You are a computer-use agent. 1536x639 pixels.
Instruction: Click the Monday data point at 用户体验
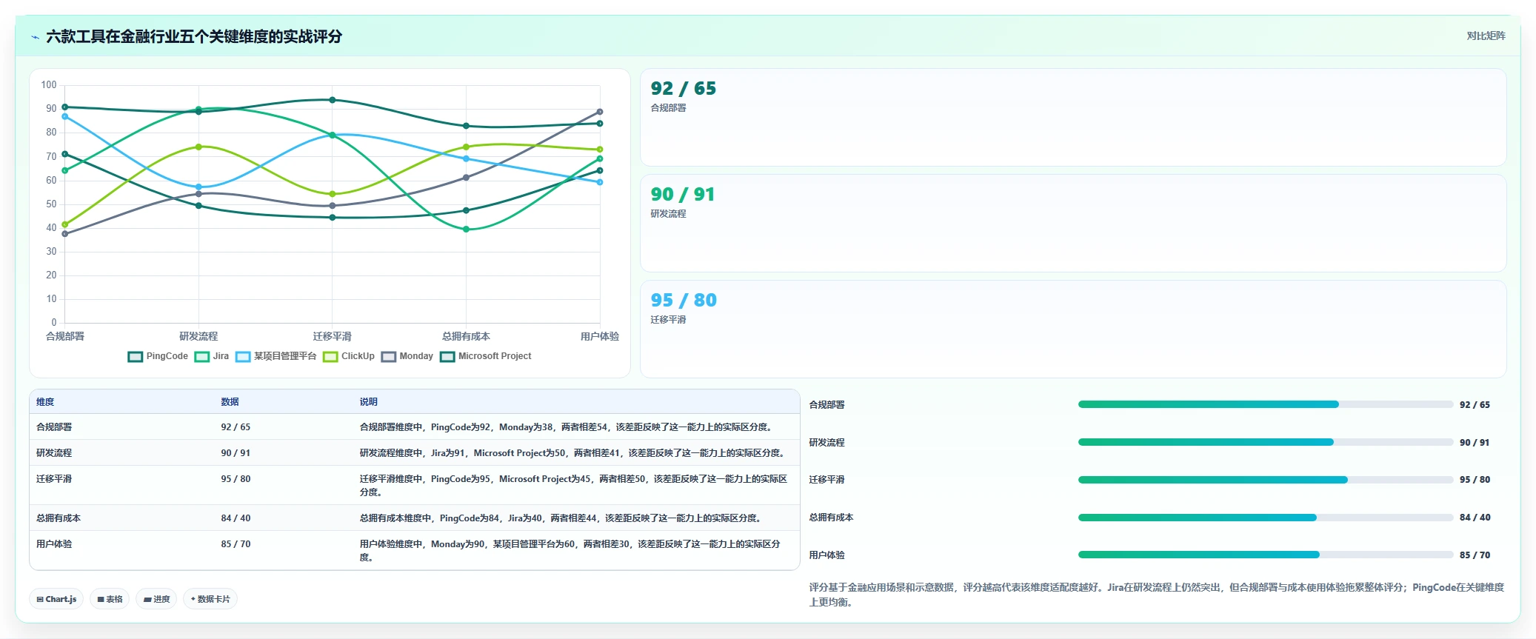click(x=600, y=112)
